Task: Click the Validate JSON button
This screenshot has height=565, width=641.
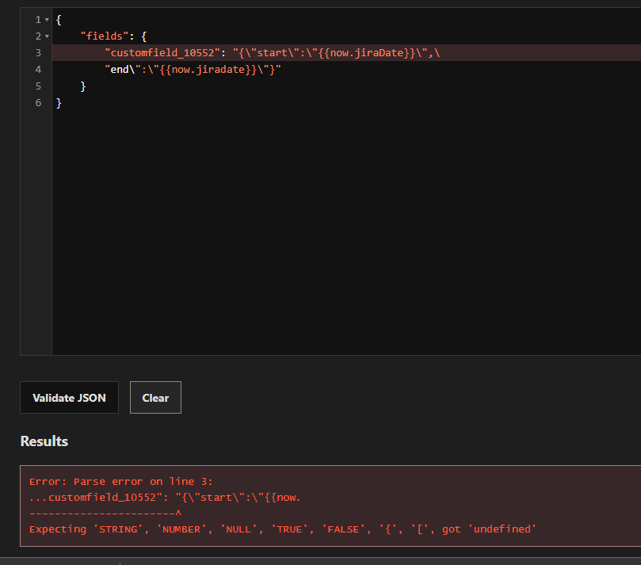Action: click(x=69, y=397)
